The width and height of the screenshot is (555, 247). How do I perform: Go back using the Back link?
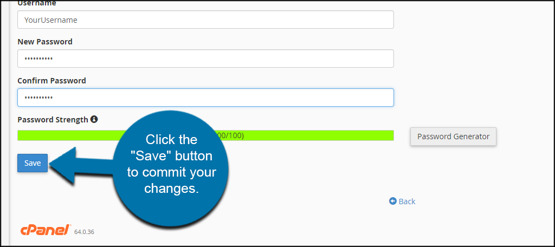point(406,201)
